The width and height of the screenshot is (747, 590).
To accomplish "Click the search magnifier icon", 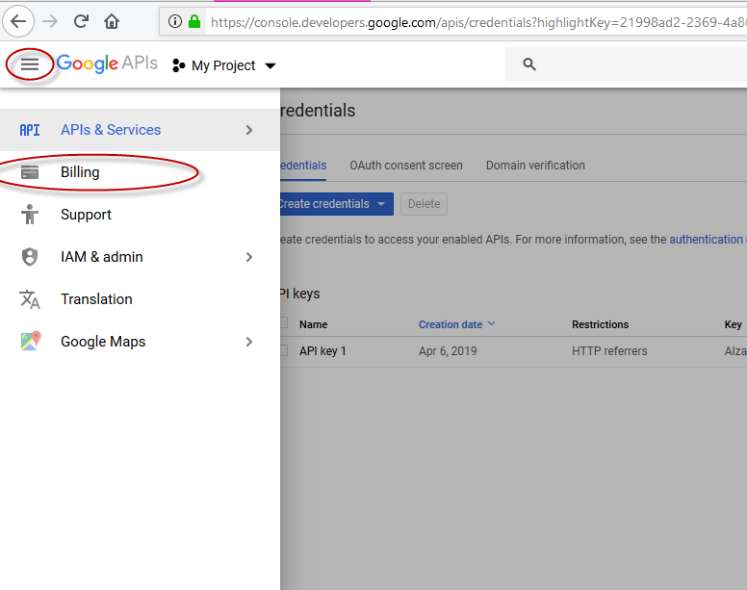I will 529,64.
